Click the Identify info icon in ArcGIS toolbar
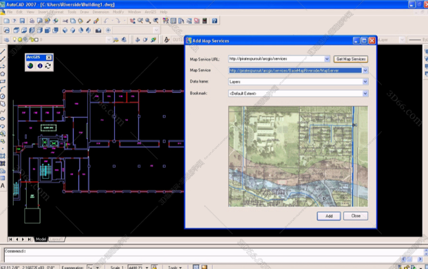 [x=40, y=66]
